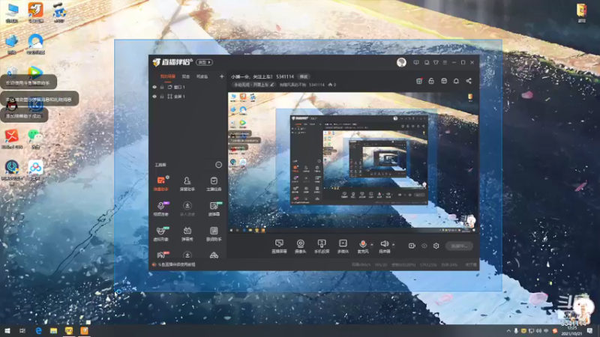Open the WeChat desktop shortcut

click(x=35, y=139)
